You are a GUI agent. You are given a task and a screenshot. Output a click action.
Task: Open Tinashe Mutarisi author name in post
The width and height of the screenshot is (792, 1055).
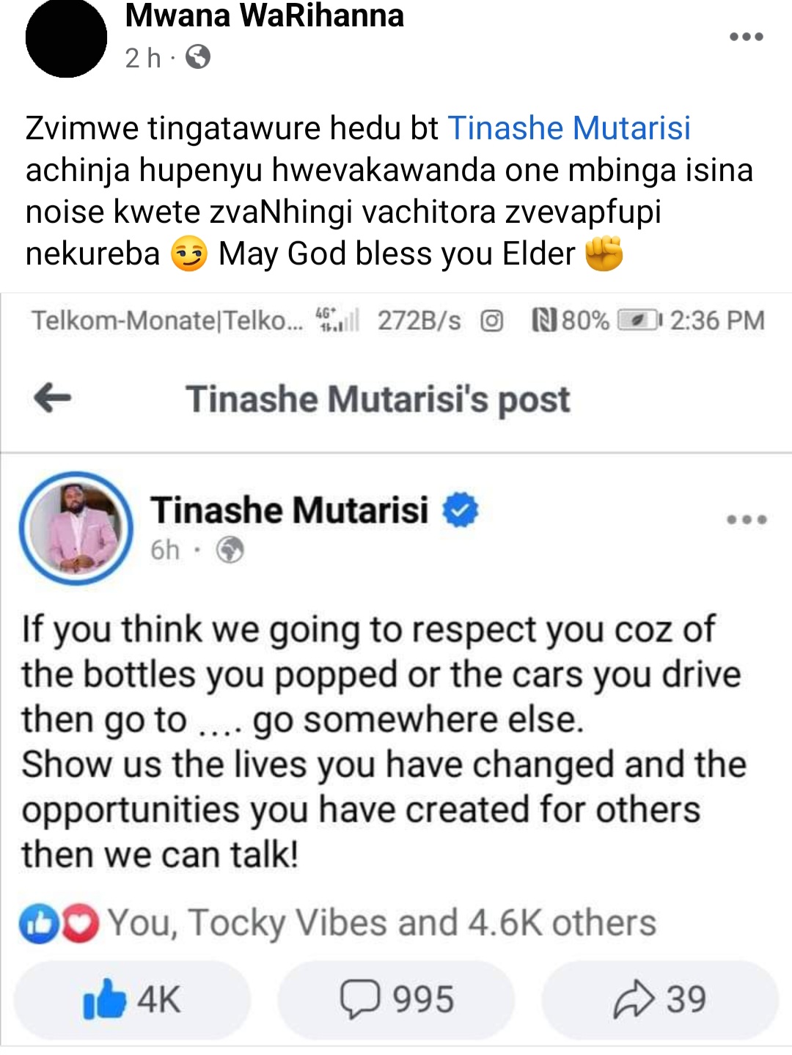pyautogui.click(x=290, y=510)
